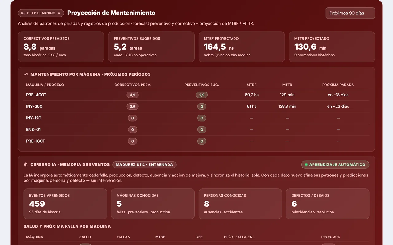This screenshot has width=393, height=245.
Task: Click the Correctivos Prev. column header
Action: point(133,85)
